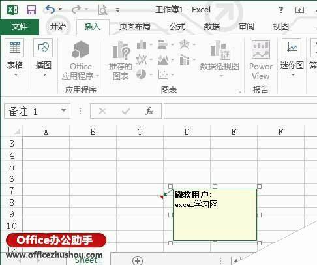Click the comment text excel学习网
Screen dimensions: 317x265
pos(196,204)
